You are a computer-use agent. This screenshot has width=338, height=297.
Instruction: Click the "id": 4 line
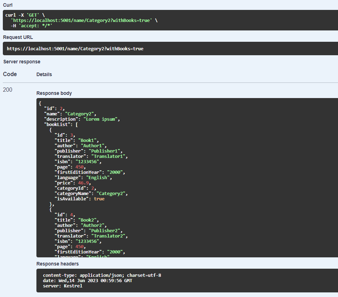[65, 215]
